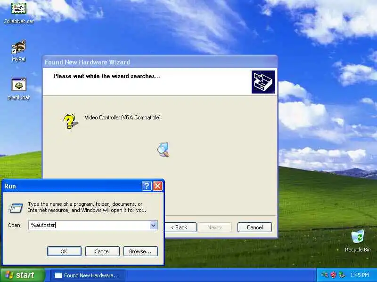Viewport: 377px width, 282px height.
Task: Select the MyPal raccoon shortcut icon
Action: 19,47
